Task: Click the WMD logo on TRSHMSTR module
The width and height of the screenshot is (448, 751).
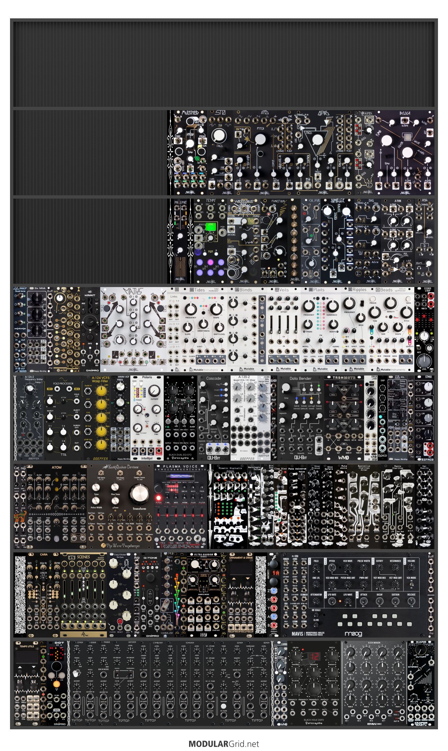Action: coord(343,458)
